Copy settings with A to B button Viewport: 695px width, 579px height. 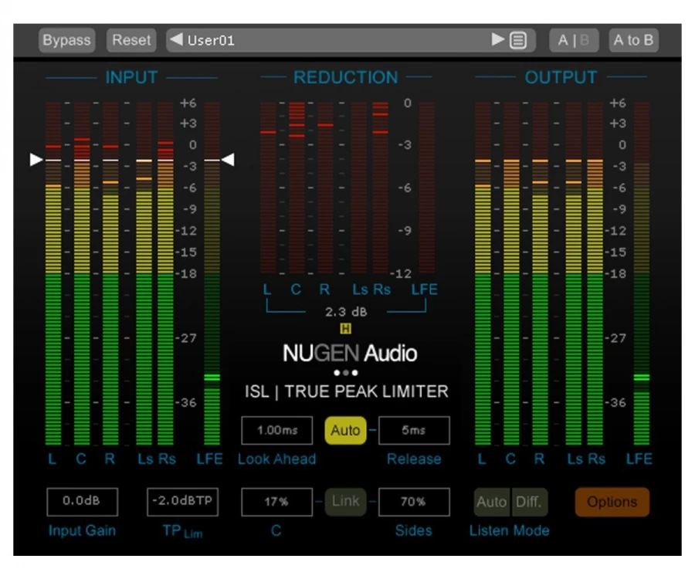(633, 40)
